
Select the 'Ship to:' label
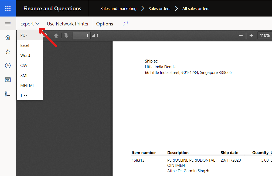[x=151, y=61]
